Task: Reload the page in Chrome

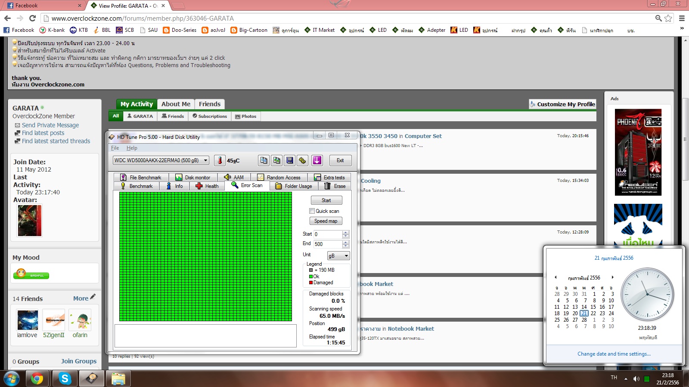Action: pyautogui.click(x=32, y=18)
